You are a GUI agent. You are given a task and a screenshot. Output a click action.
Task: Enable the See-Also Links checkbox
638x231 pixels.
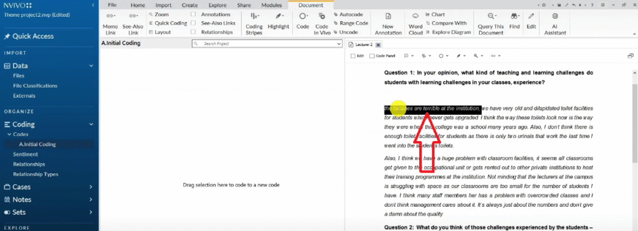tap(193, 23)
